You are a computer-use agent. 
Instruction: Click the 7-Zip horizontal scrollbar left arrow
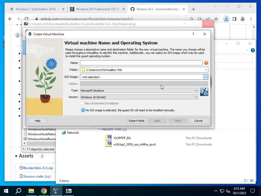tap(25, 143)
